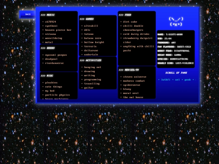This screenshot has width=219, height=164.
Task: Select 'cold dairy drinks' in food list
Action: point(136,34)
